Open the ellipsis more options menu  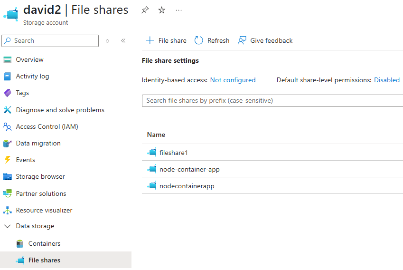coord(178,10)
